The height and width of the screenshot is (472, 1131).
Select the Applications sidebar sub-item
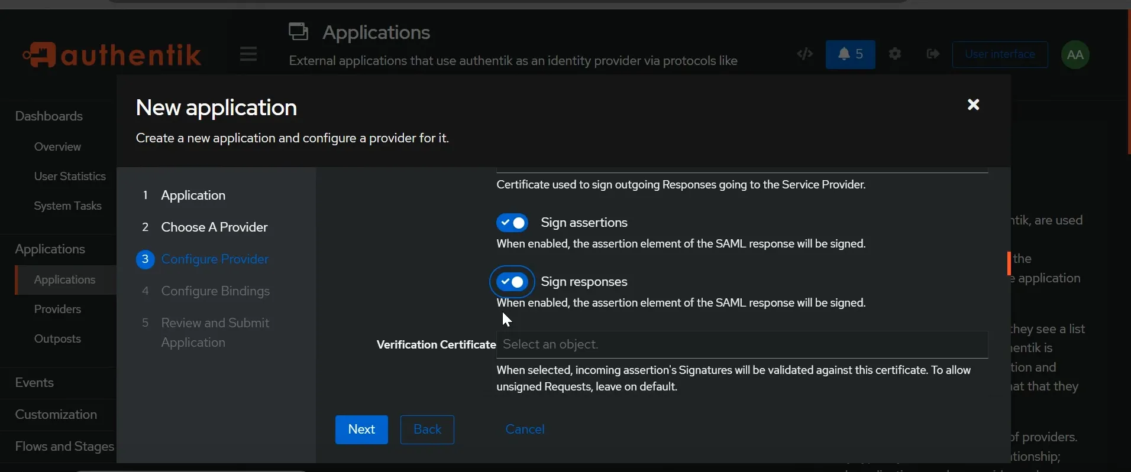(65, 280)
